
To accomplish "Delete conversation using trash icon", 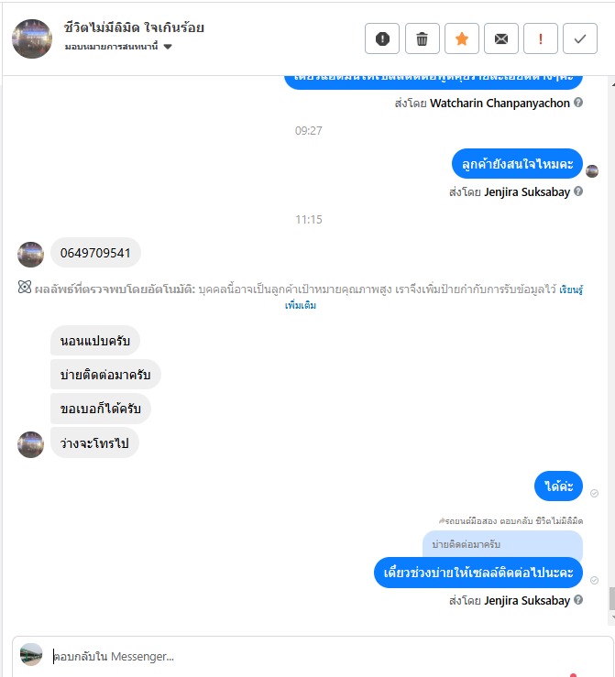I will [x=422, y=38].
